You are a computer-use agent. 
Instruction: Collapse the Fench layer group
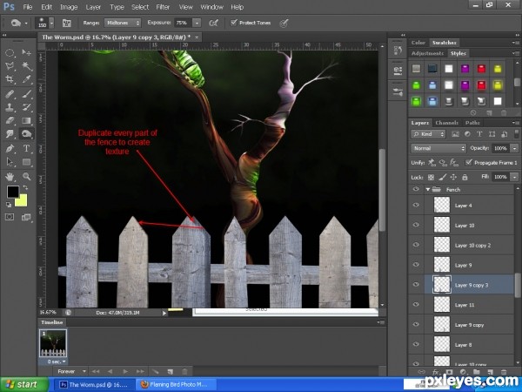click(x=428, y=189)
